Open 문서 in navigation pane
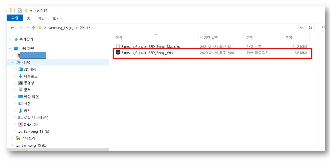Image resolution: width=330 pixels, height=162 pixels. 27,90
